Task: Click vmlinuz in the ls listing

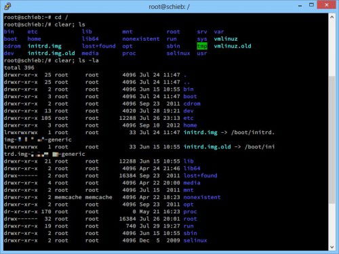Action: click(x=226, y=39)
